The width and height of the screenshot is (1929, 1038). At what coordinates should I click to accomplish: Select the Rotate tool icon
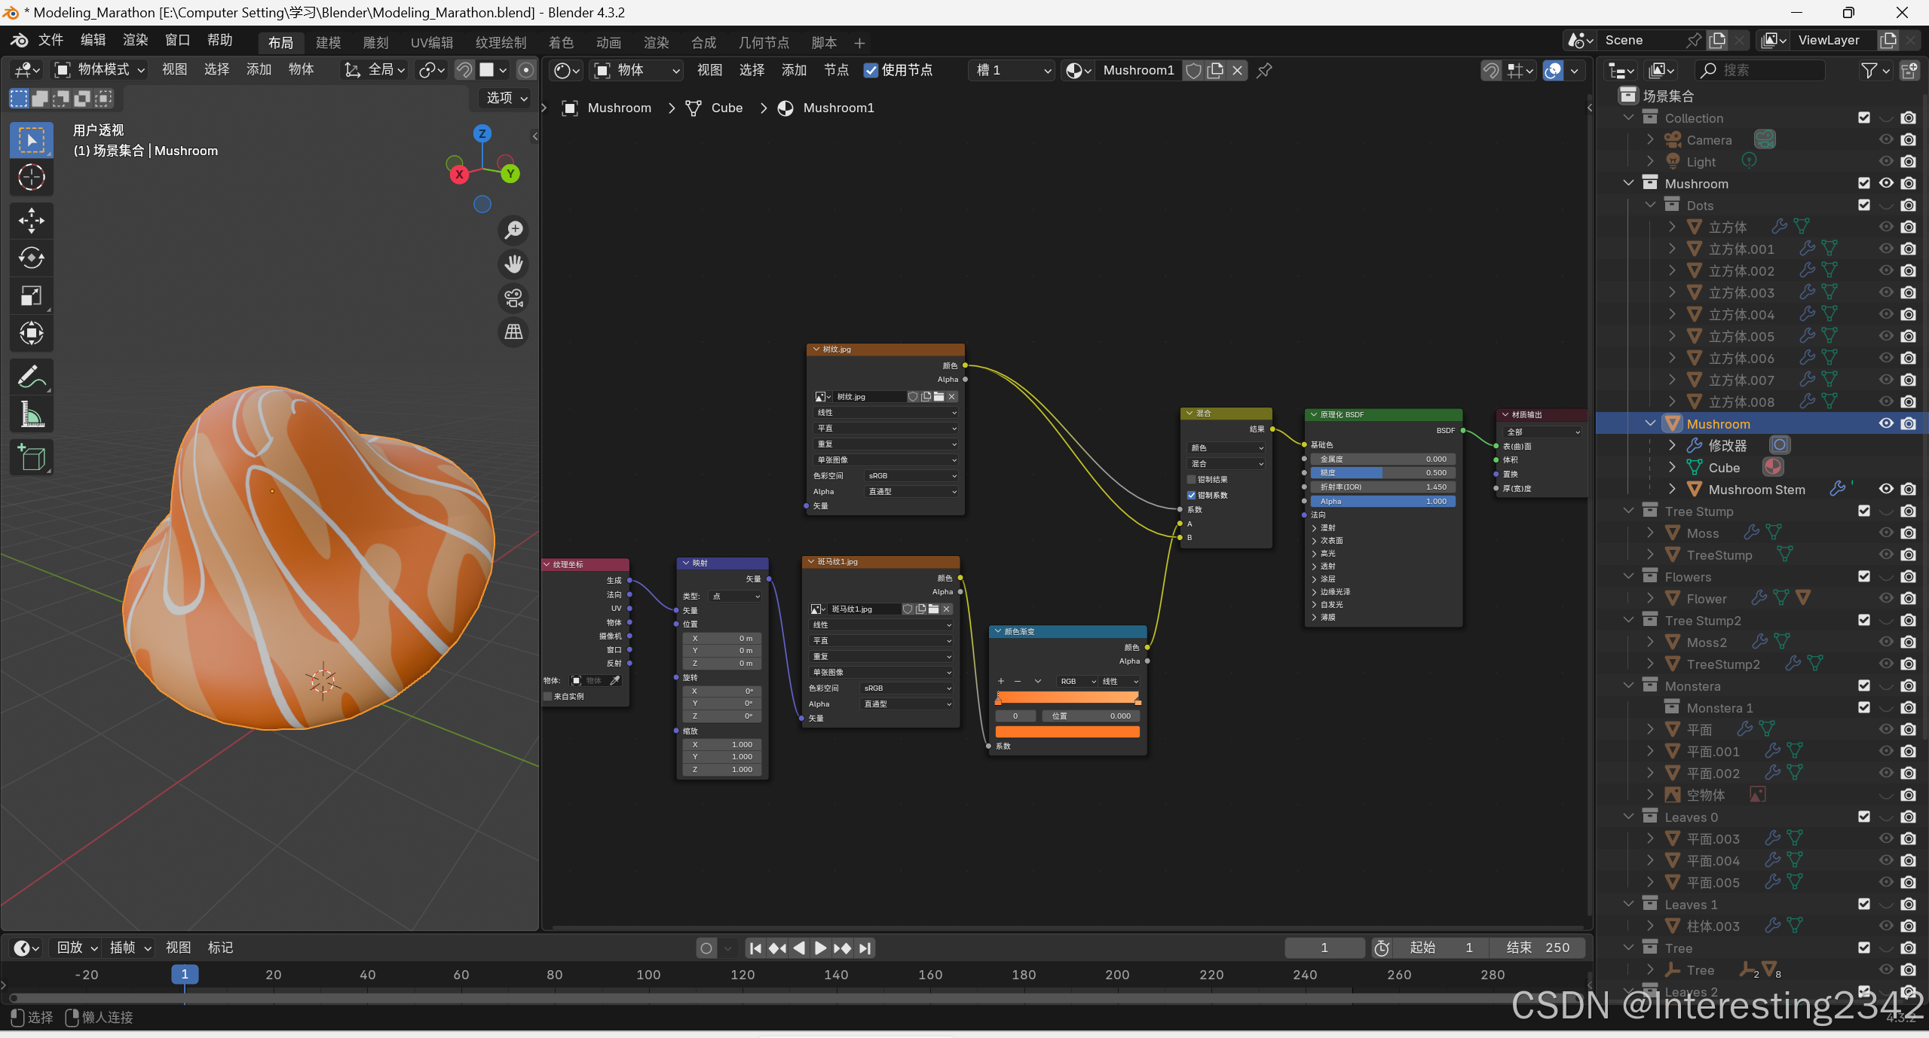31,258
